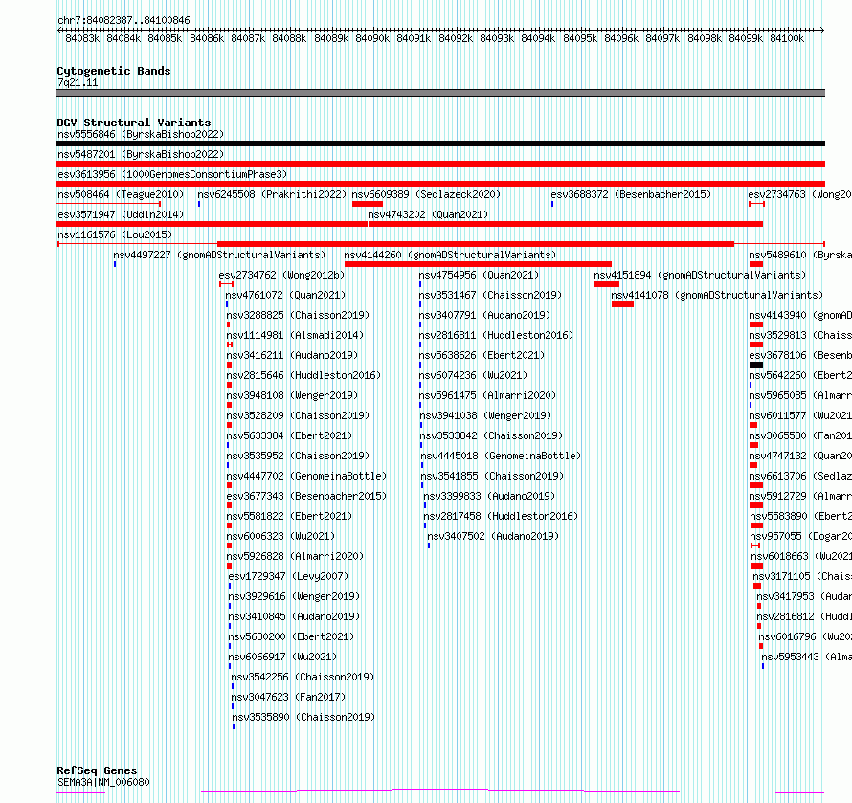Open nsv4141078 (gnomADStructuralVariants) label

[x=717, y=295]
